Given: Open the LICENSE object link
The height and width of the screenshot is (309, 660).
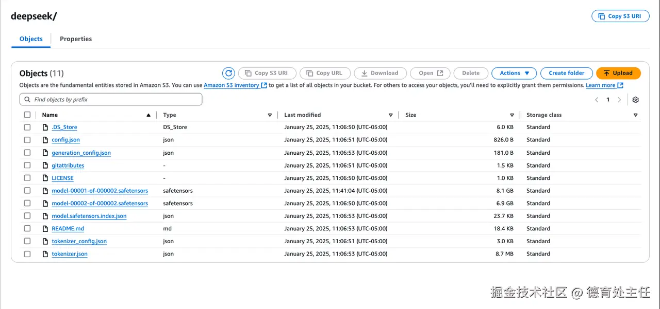Looking at the screenshot, I should pos(62,178).
